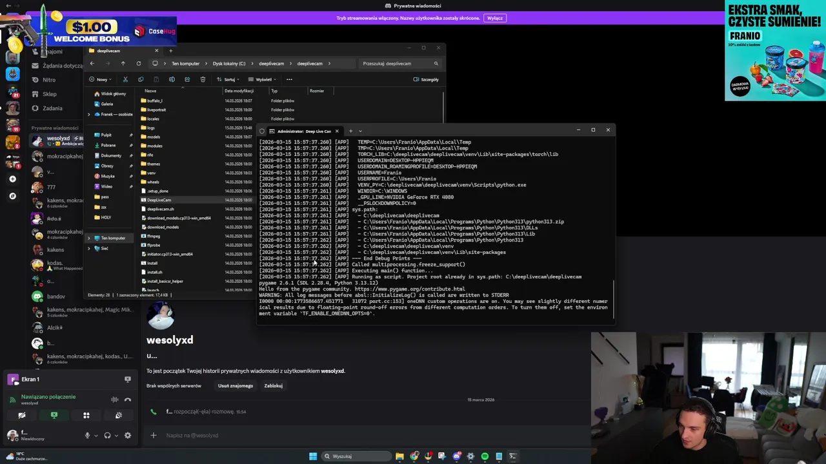Open Discord activities launcher icon

pyautogui.click(x=86, y=415)
